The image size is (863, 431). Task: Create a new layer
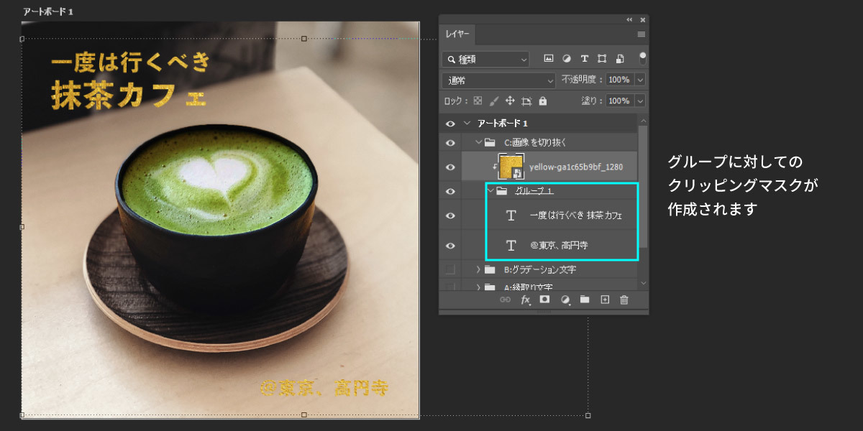605,300
